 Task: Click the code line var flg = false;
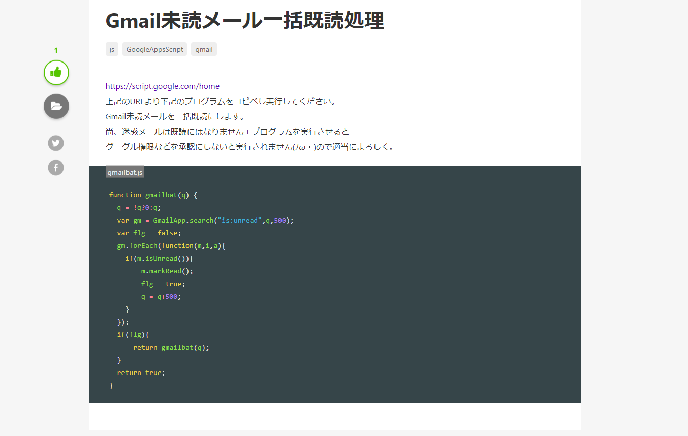[x=149, y=233]
